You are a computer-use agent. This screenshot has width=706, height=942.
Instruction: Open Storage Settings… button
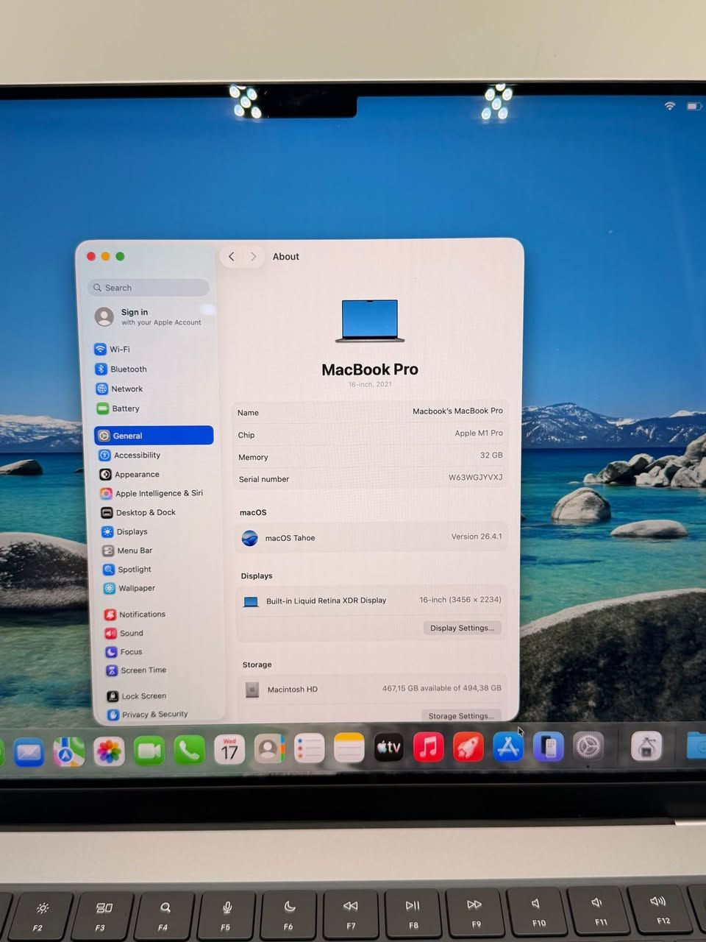pyautogui.click(x=461, y=715)
